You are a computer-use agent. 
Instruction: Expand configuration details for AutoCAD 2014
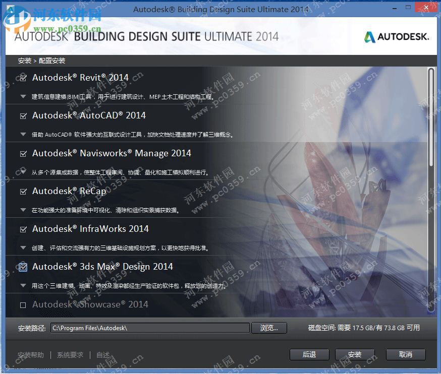pyautogui.click(x=23, y=134)
